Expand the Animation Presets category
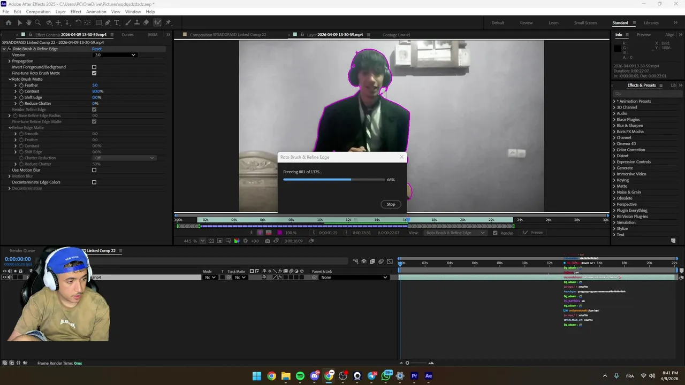685x385 pixels. (614, 101)
